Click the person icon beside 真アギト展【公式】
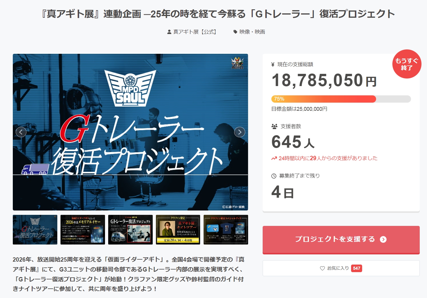The image size is (427, 298). [x=169, y=32]
